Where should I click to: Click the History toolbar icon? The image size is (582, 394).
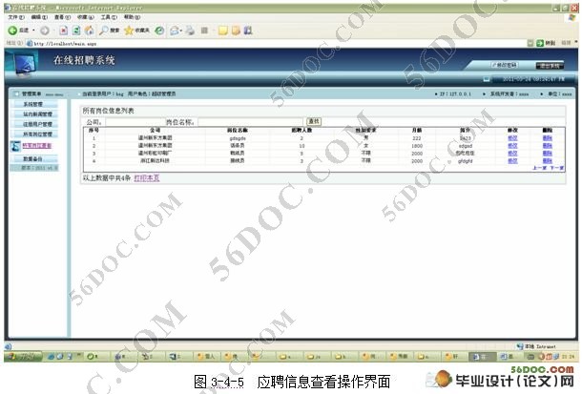(159, 30)
